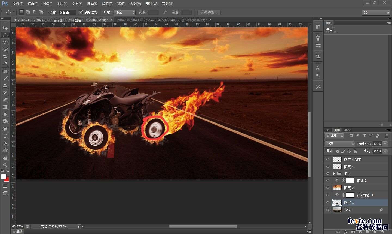Hide adjustment layer 色彩平衡 1
Viewport: 392px width, 234px height.
[x=328, y=195]
